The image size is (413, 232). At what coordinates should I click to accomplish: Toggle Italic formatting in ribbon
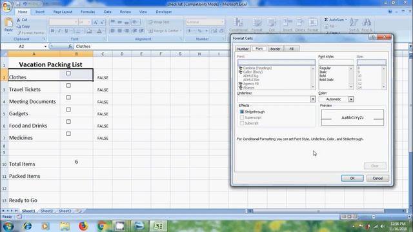click(x=59, y=31)
